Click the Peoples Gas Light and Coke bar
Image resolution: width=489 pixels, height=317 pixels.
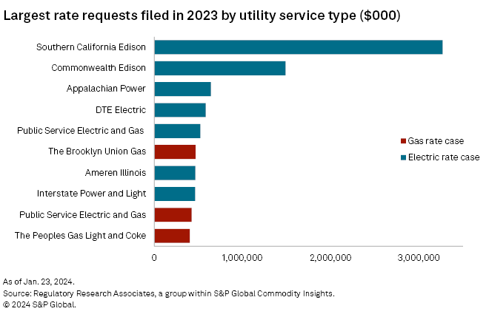coord(172,236)
